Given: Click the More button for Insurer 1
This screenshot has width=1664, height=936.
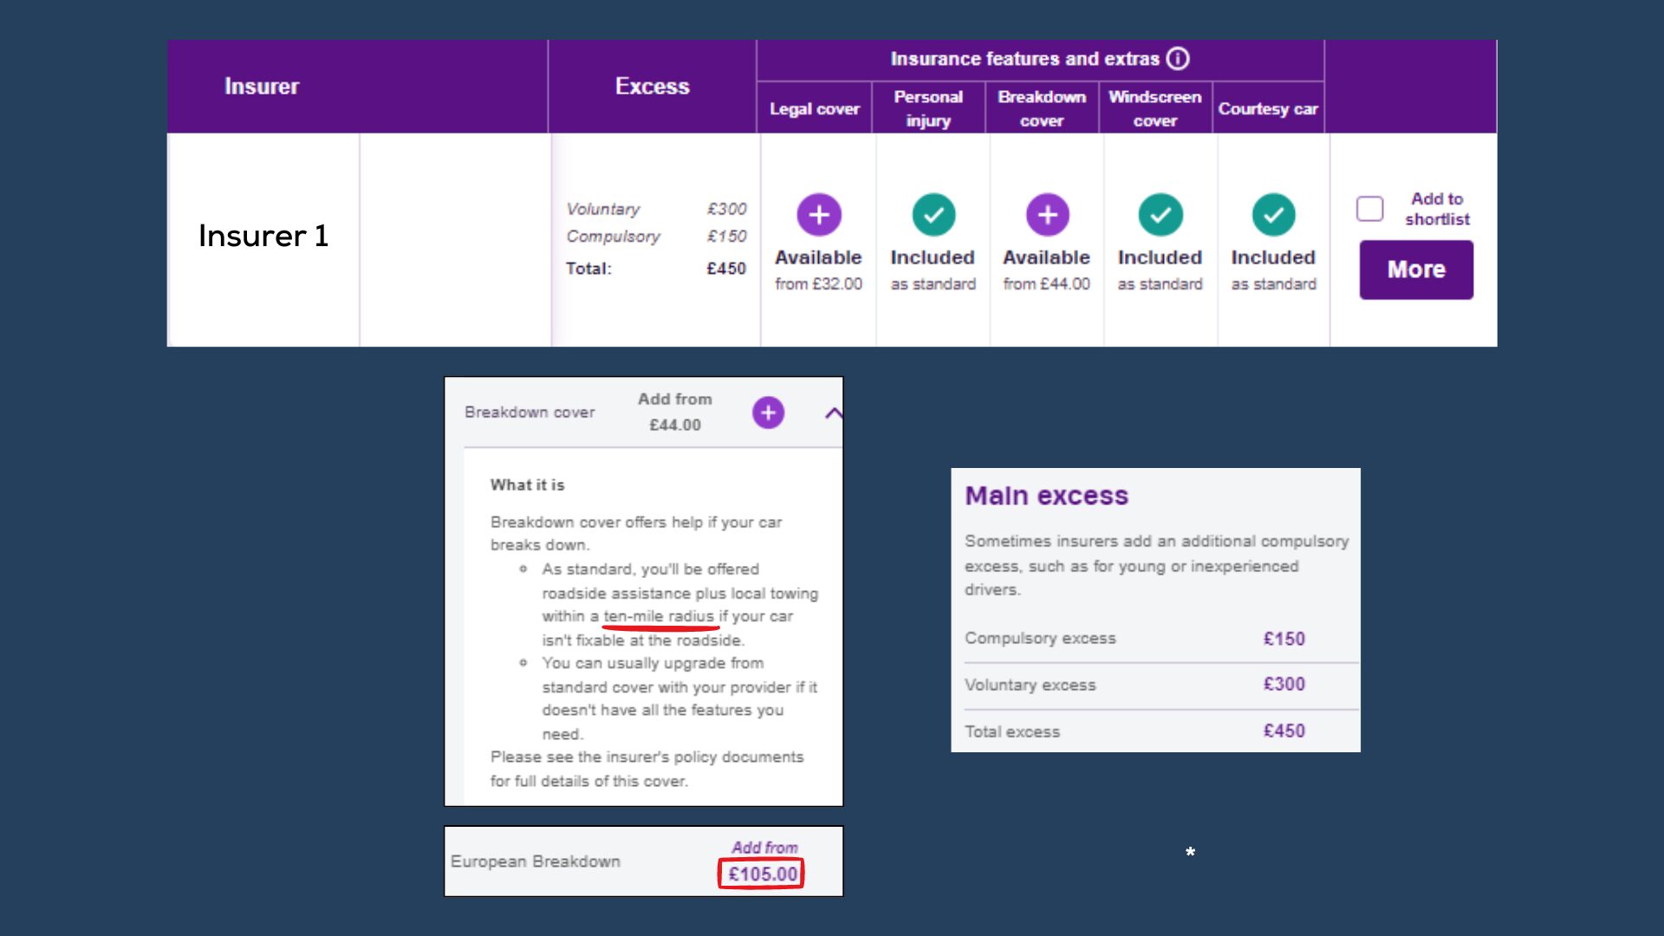Looking at the screenshot, I should [1415, 270].
